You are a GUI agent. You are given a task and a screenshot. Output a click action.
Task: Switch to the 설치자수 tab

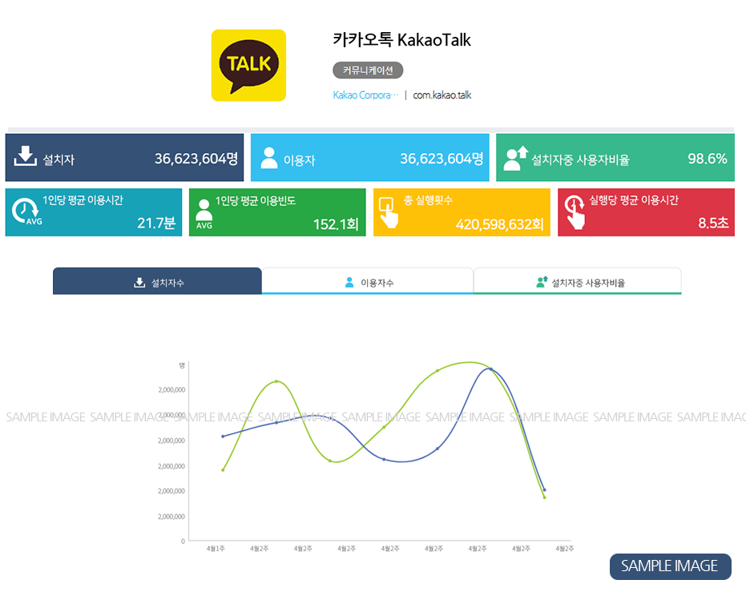tap(157, 281)
